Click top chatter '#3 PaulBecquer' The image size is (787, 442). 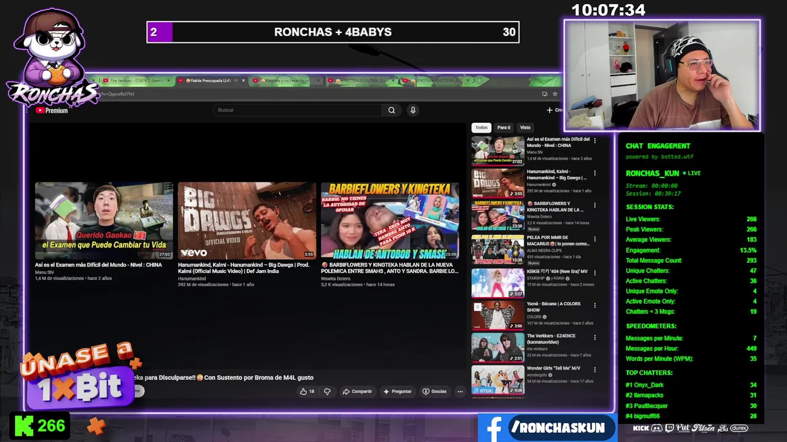pos(647,406)
